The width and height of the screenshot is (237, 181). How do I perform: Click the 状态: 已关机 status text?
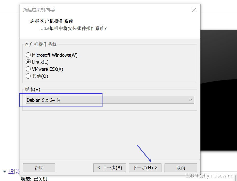[34, 179]
